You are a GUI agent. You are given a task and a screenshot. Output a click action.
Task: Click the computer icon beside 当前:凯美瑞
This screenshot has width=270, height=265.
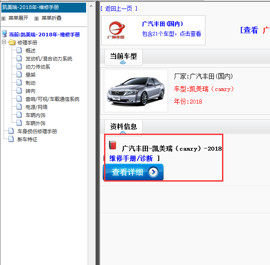coord(4,34)
